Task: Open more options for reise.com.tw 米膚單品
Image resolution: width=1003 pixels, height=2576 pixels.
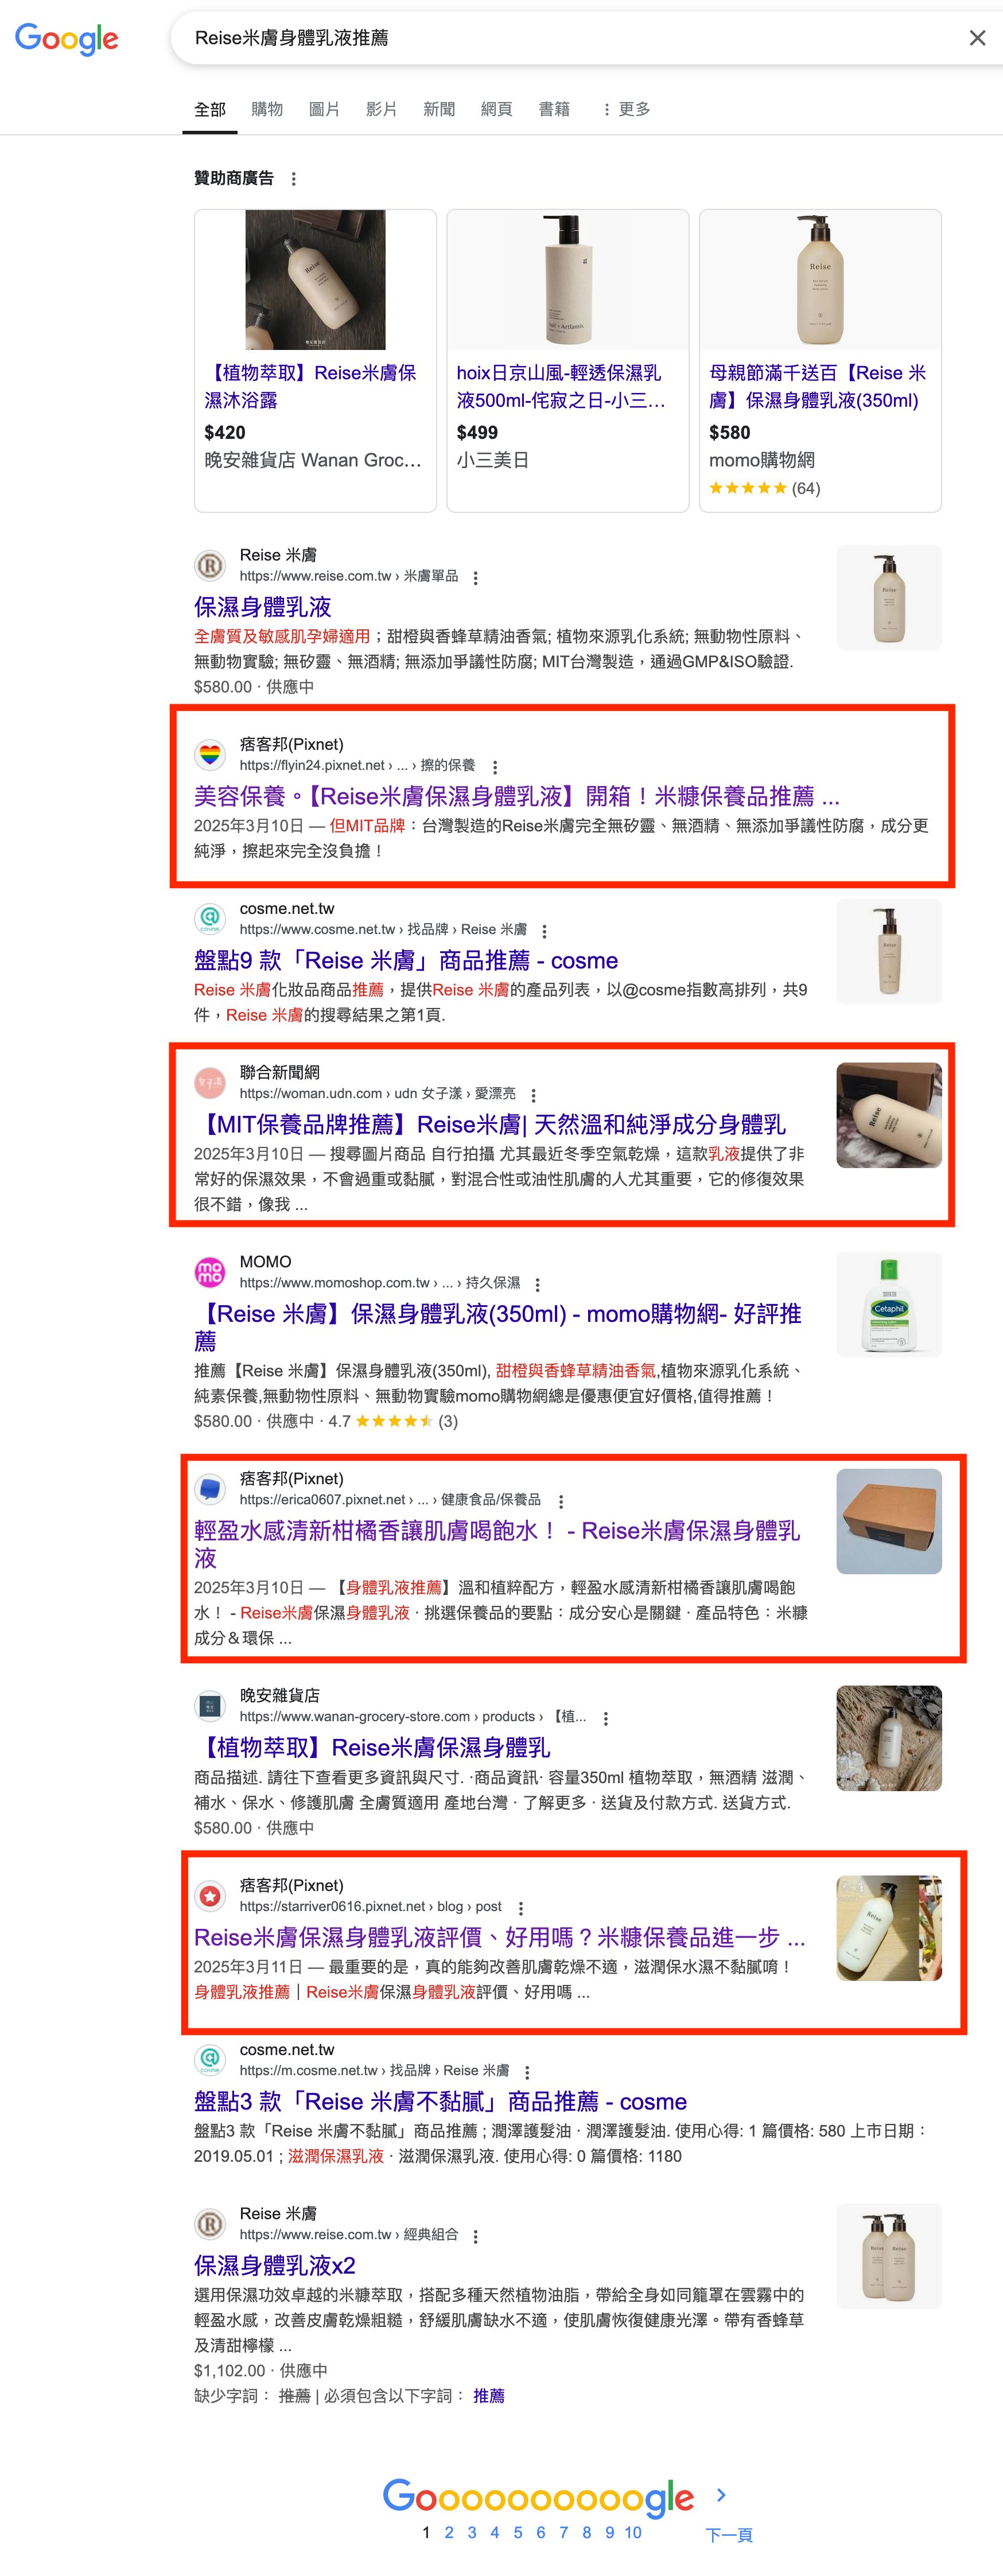Action: coord(475,578)
